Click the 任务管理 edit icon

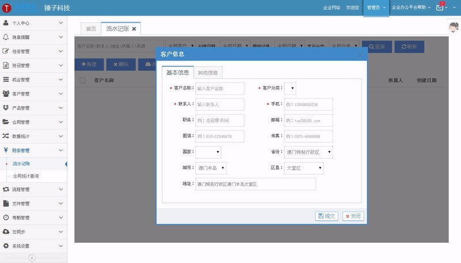[6, 51]
